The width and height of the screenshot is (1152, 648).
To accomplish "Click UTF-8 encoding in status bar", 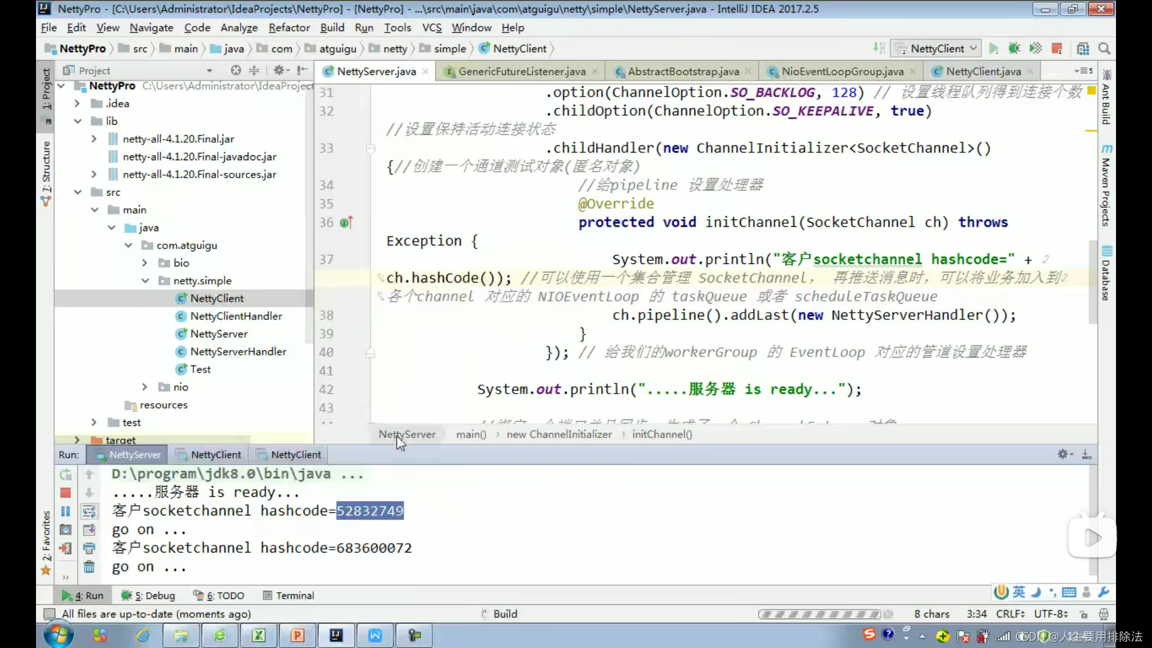I will (x=1051, y=614).
